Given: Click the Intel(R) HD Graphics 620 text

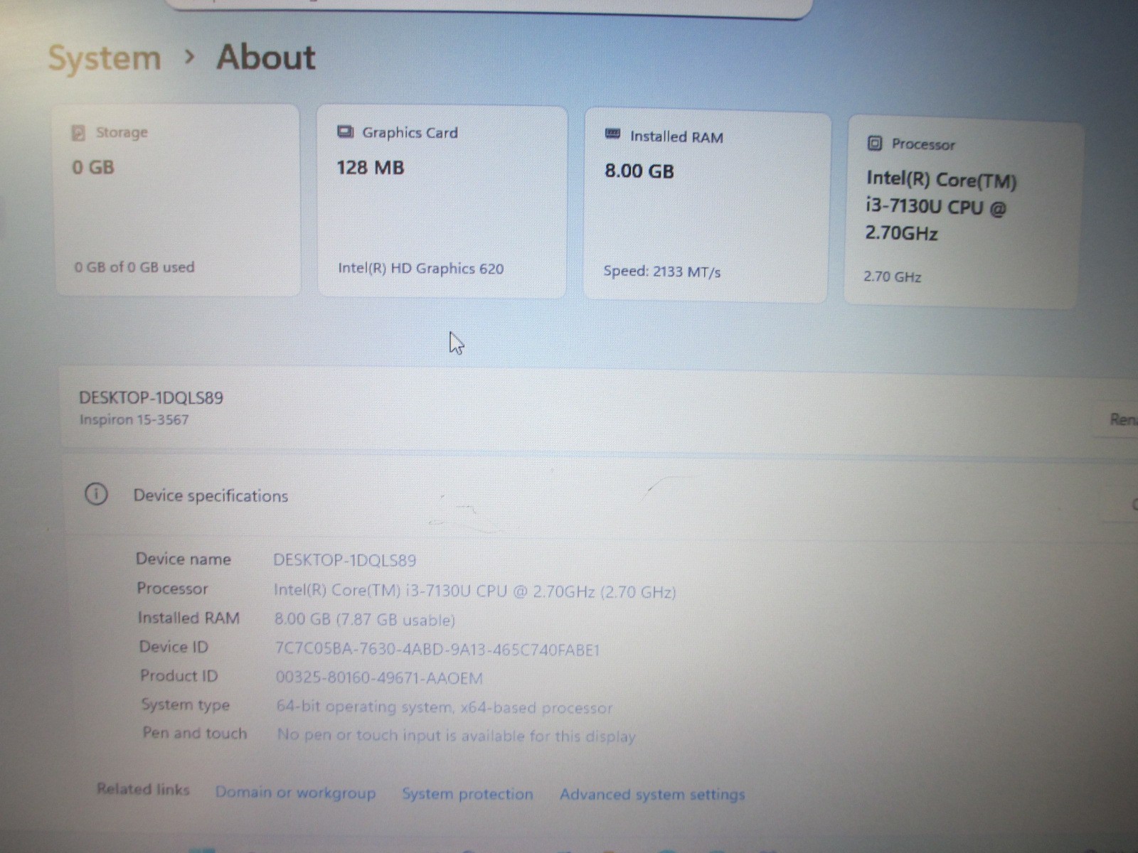Looking at the screenshot, I should click(x=420, y=269).
